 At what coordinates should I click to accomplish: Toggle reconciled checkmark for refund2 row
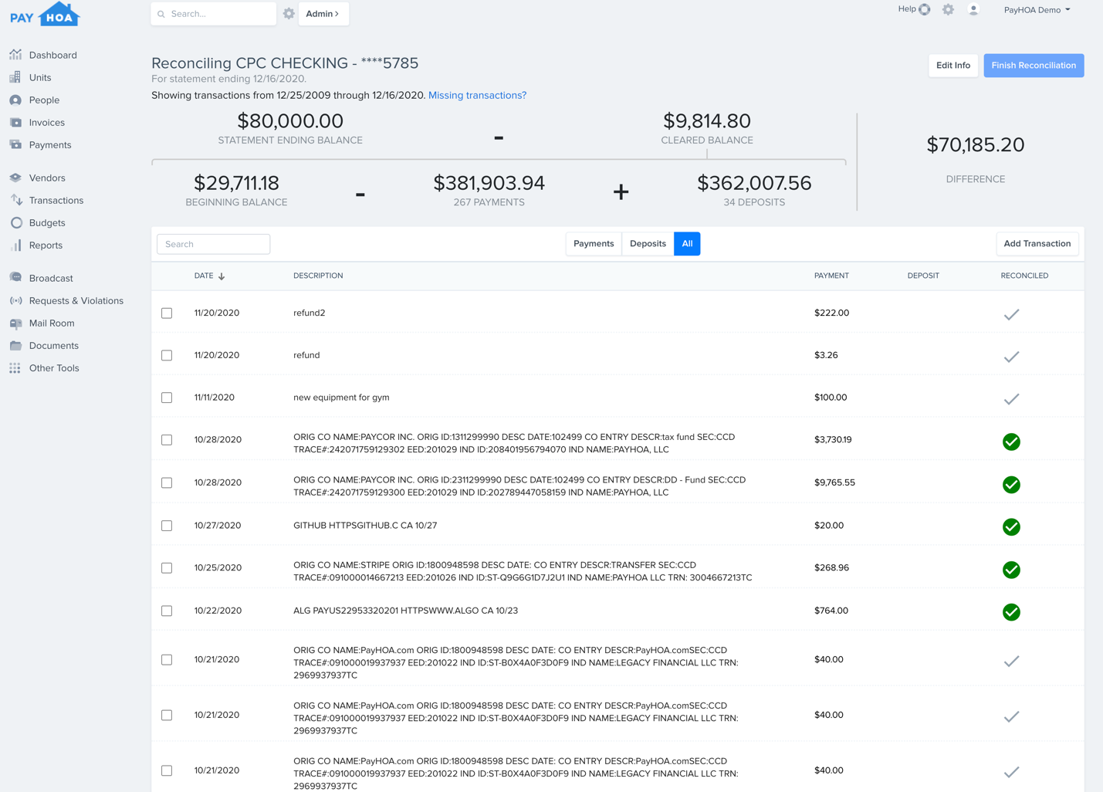[x=1011, y=314]
